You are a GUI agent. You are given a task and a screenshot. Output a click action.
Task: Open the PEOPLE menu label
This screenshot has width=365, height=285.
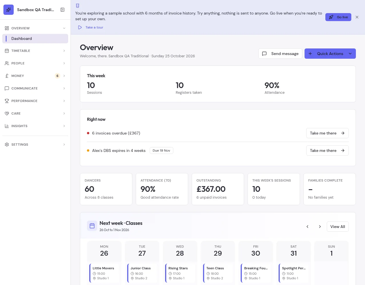coord(18,63)
